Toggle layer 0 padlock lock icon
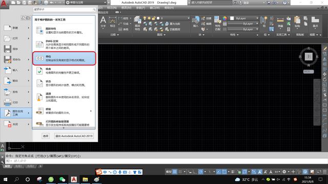The image size is (328, 184). tap(154, 18)
